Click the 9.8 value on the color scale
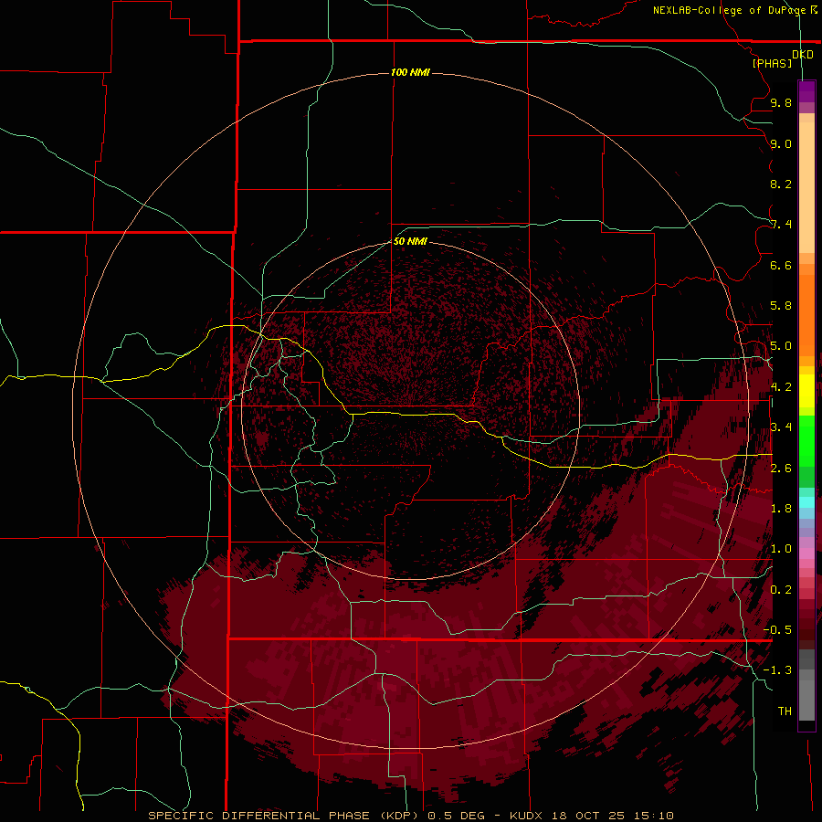 pyautogui.click(x=781, y=102)
